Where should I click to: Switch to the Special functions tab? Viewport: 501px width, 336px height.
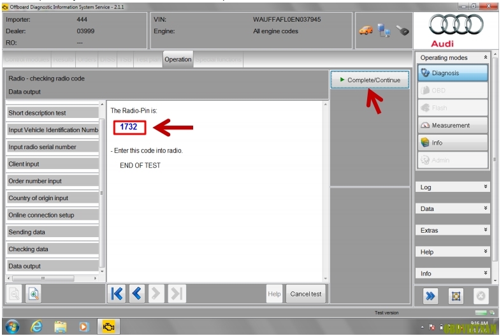[x=218, y=59]
